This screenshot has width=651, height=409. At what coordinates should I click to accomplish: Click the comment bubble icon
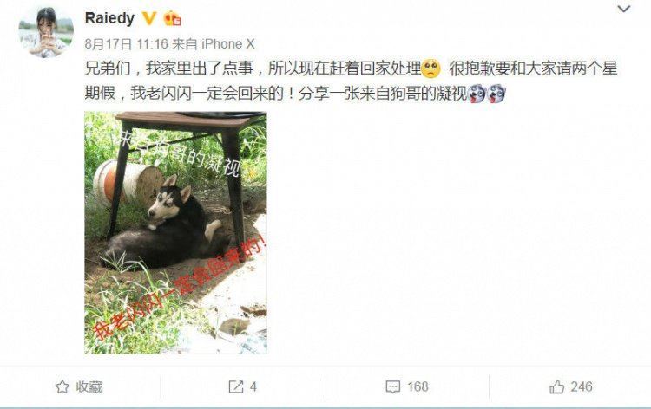[392, 387]
